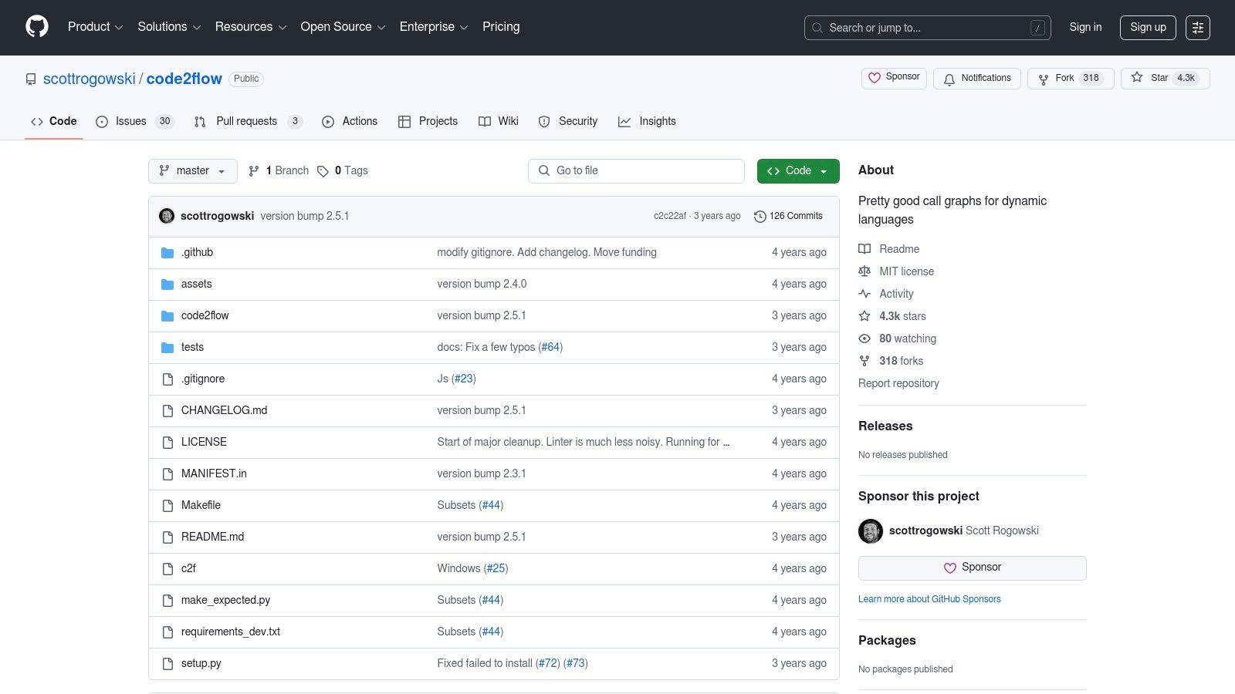Switch to the Projects tab
Image resolution: width=1235 pixels, height=694 pixels.
click(428, 122)
